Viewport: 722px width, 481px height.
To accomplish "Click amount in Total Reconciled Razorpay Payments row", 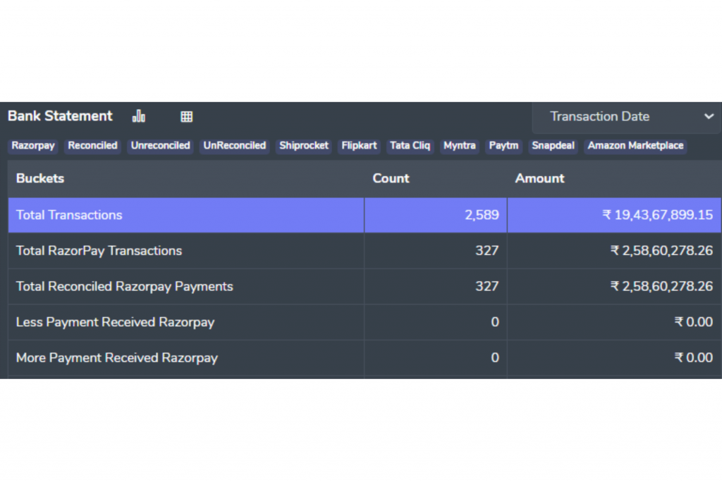I will click(614, 287).
